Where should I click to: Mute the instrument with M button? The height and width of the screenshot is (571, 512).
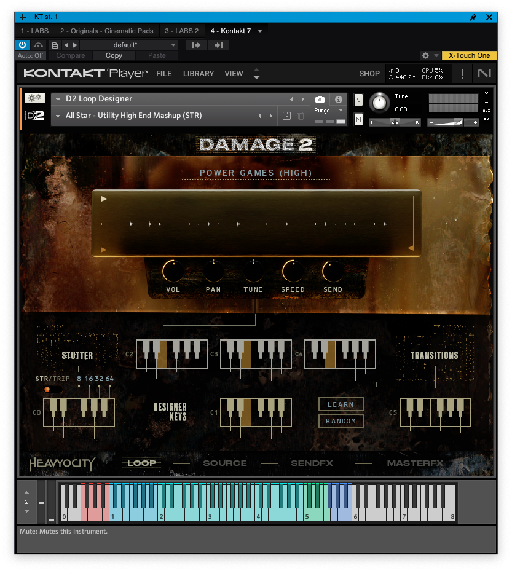359,119
